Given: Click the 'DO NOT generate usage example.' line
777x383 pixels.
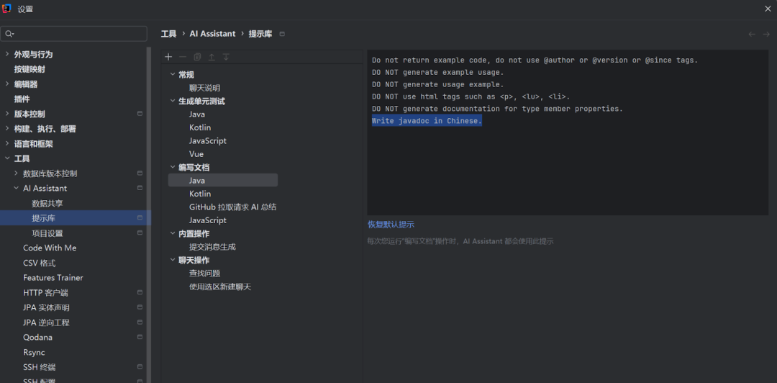Looking at the screenshot, I should coord(437,84).
